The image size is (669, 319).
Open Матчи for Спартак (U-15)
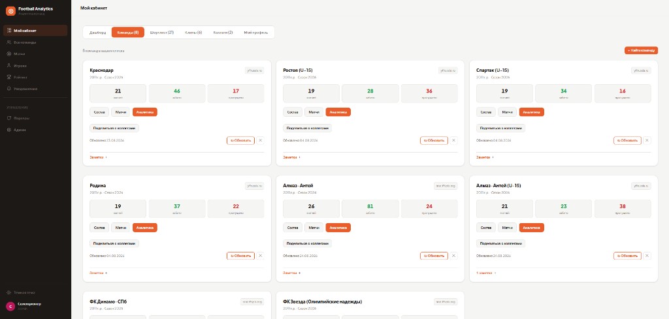point(507,112)
